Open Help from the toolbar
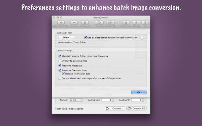 pyautogui.click(x=145, y=23)
